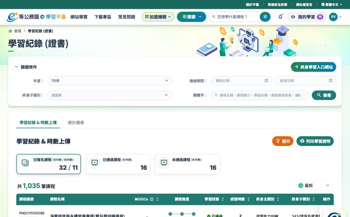Image resolution: width=350 pixels, height=217 pixels.
Task: Click the 搜尋 search button
Action: (x=324, y=95)
